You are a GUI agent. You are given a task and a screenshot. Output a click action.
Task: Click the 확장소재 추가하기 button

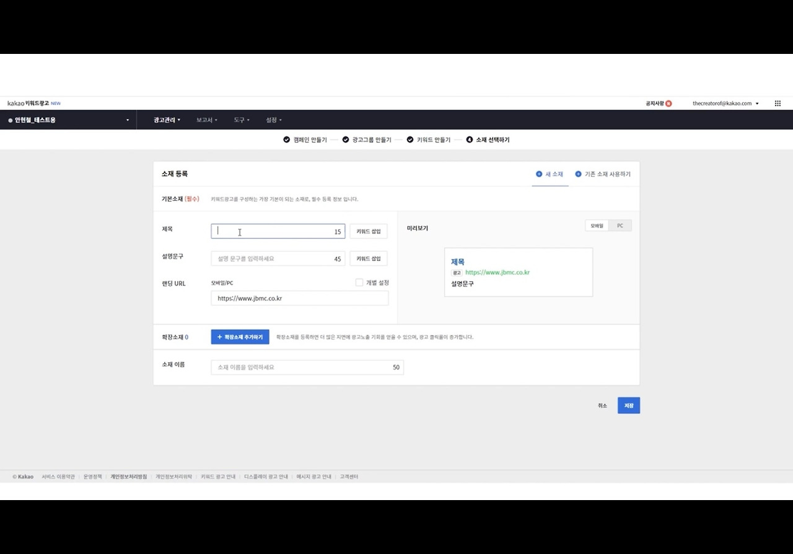point(240,337)
